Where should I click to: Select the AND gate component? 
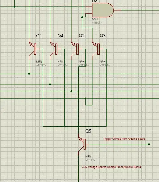pyautogui.click(x=103, y=10)
